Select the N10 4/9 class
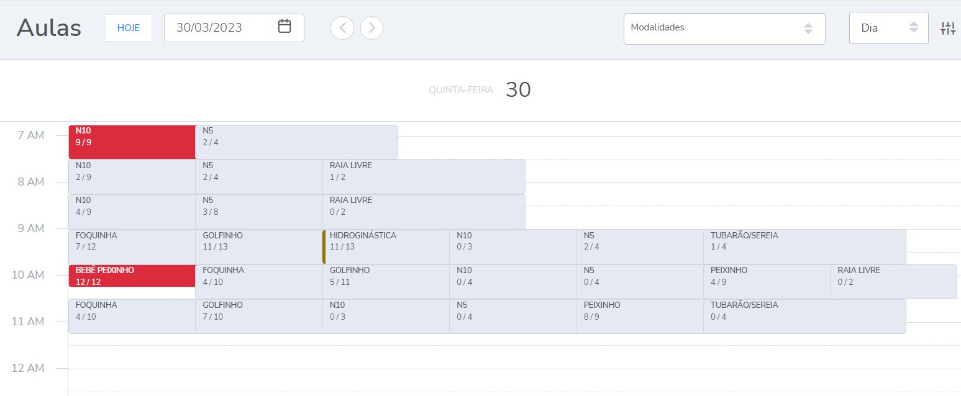The height and width of the screenshot is (396, 961). click(x=132, y=212)
